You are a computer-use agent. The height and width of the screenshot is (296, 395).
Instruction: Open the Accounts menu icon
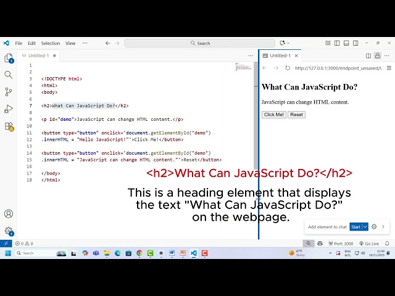9,214
